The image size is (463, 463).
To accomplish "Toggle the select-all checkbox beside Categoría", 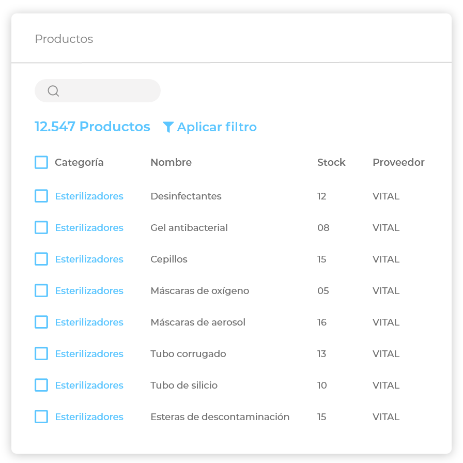I will (41, 162).
